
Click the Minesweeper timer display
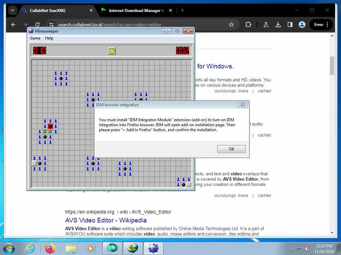(182, 50)
